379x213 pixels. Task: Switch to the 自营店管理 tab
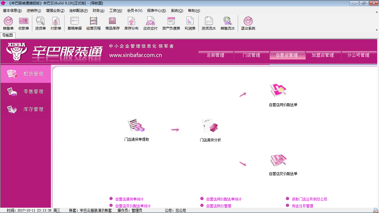(287, 55)
